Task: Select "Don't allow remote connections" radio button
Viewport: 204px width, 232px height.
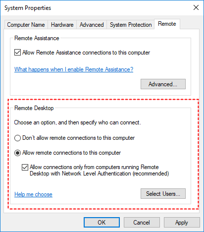Action: (17, 138)
